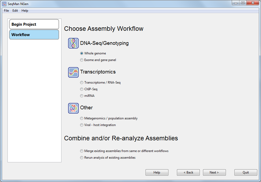
Task: Close the SeqMan NGen window
Action: (253, 3)
